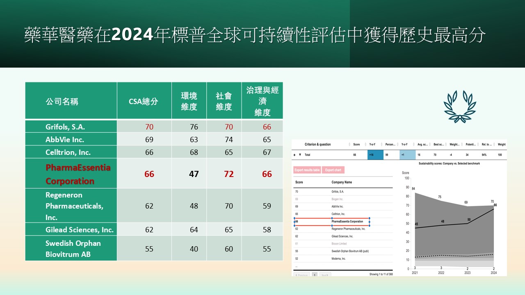The image size is (525, 295).
Task: Click the 治理與經濟維度 column header
Action: [262, 101]
